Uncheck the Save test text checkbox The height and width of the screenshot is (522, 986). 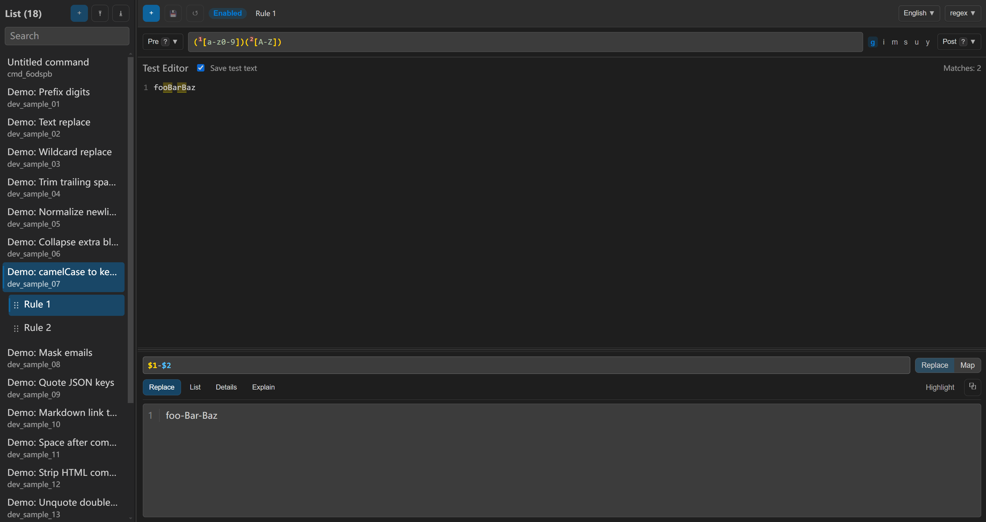click(x=201, y=68)
